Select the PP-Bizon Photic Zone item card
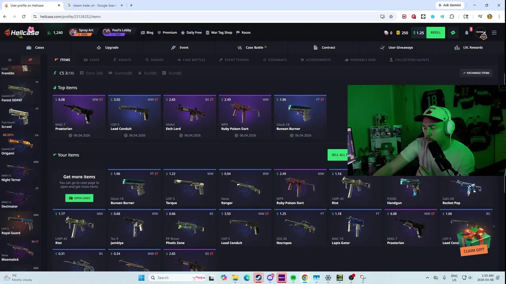The height and width of the screenshot is (284, 506). pos(190,228)
